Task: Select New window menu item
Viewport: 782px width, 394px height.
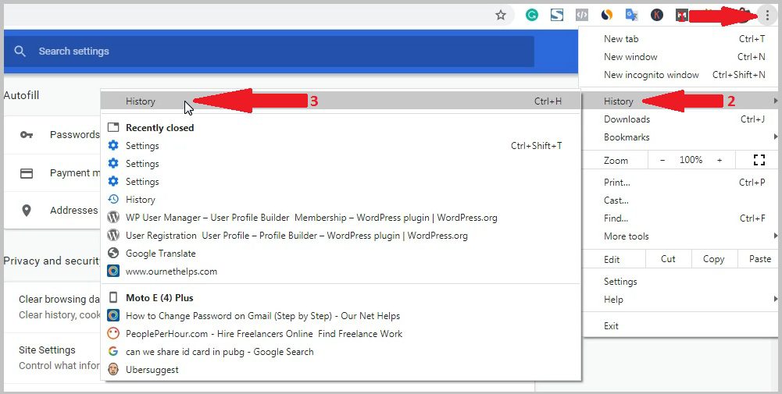Action: [x=680, y=57]
